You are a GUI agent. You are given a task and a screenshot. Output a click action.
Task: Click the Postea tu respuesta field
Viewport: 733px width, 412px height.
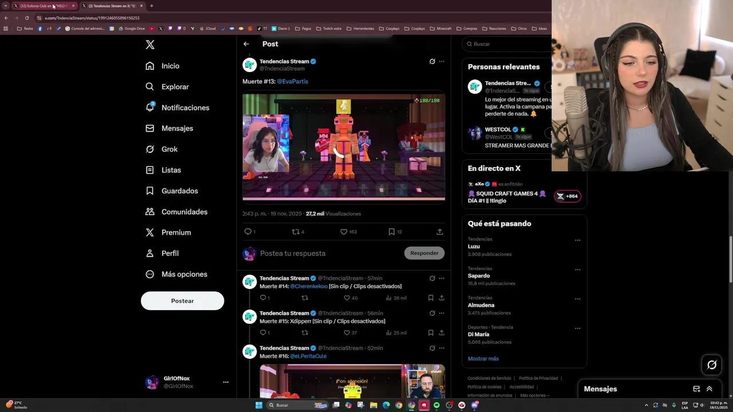[329, 253]
